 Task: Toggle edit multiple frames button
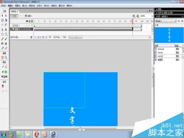(43, 37)
